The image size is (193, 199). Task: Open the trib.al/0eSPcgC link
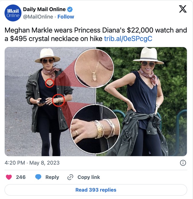click(128, 39)
